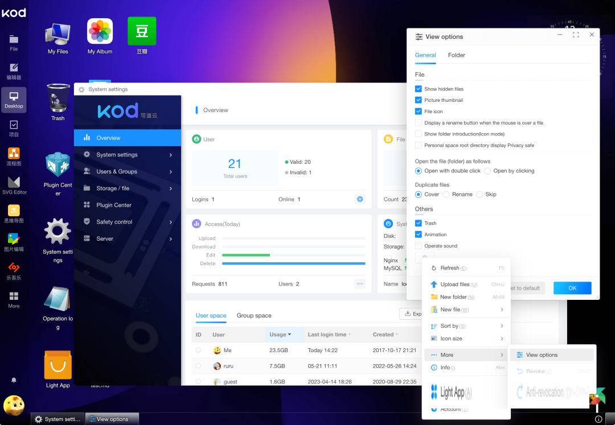This screenshot has width=615, height=425.
Task: Open the 图片编辑 image editor app
Action: click(14, 243)
